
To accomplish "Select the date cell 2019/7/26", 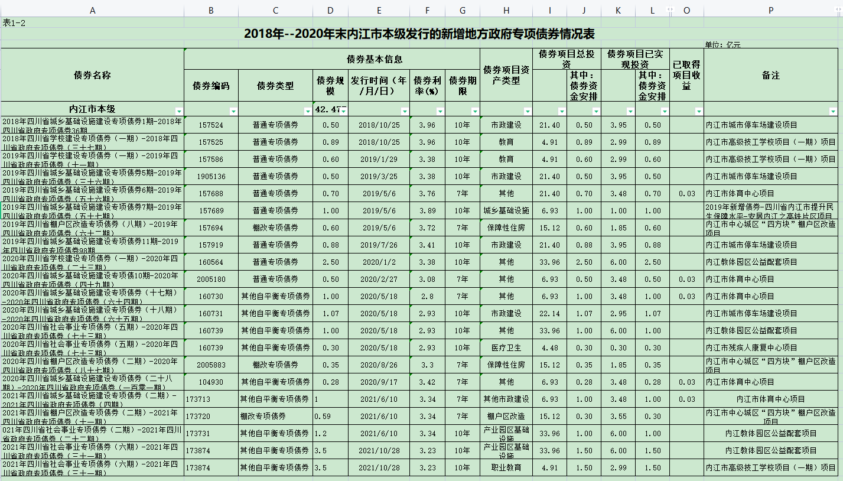I will pos(379,245).
